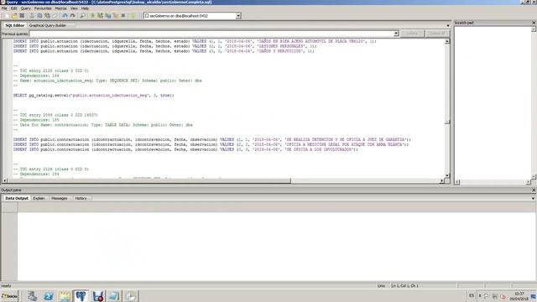Open Find with the magnifier icon

82,16
